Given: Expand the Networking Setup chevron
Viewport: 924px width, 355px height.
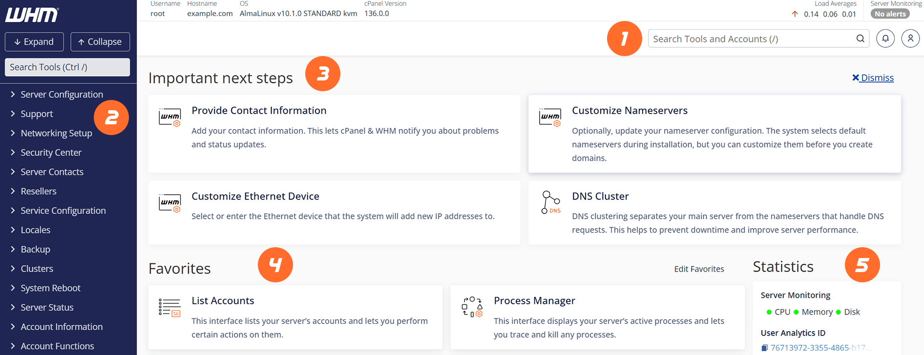Looking at the screenshot, I should (13, 133).
